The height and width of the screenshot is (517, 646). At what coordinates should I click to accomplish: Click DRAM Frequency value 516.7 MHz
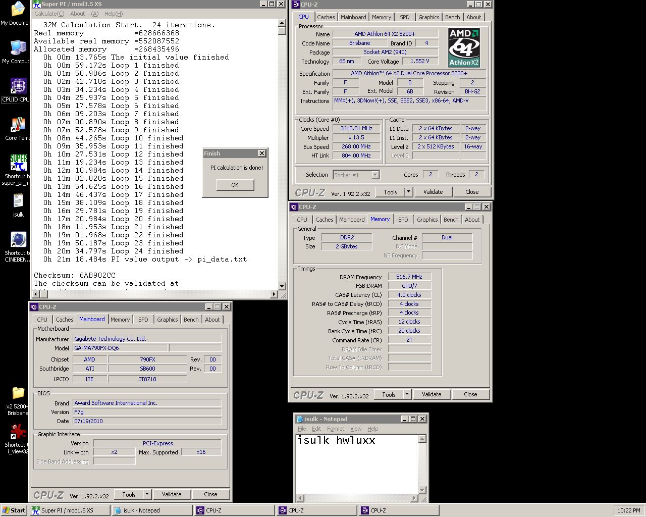pyautogui.click(x=410, y=277)
